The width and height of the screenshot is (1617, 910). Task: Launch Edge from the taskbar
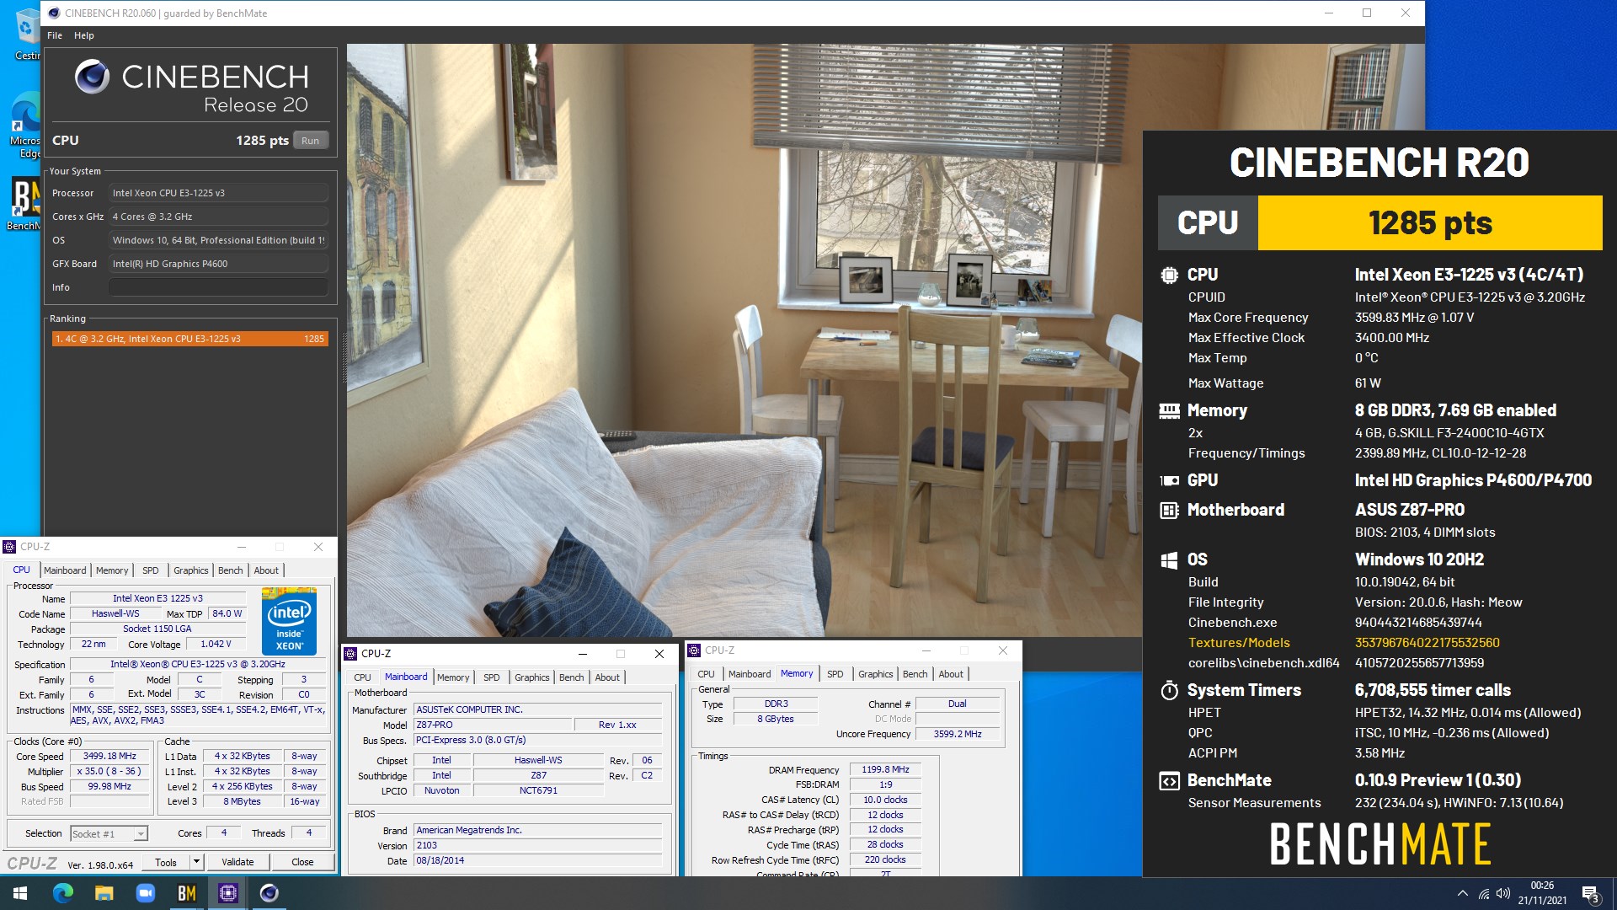click(63, 893)
